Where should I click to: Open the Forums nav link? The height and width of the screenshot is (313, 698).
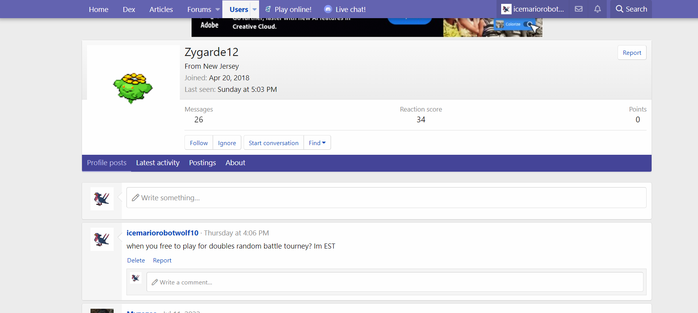[x=199, y=9]
